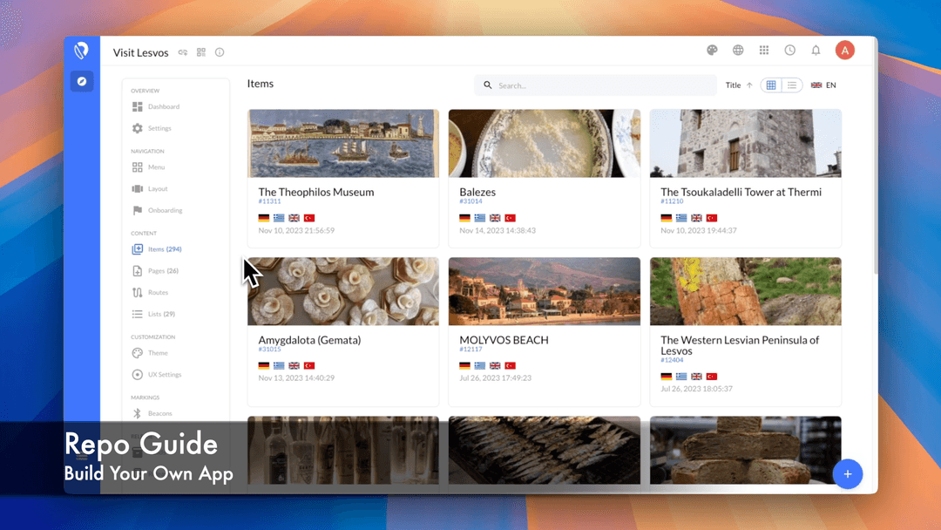
Task: Click the globe language icon in top bar
Action: [738, 51]
